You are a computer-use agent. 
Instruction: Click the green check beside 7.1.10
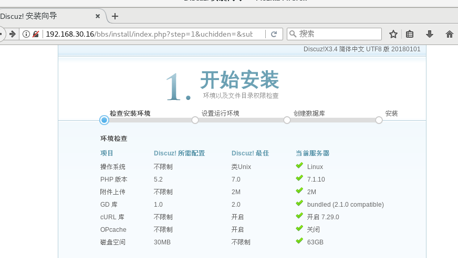tap(299, 178)
